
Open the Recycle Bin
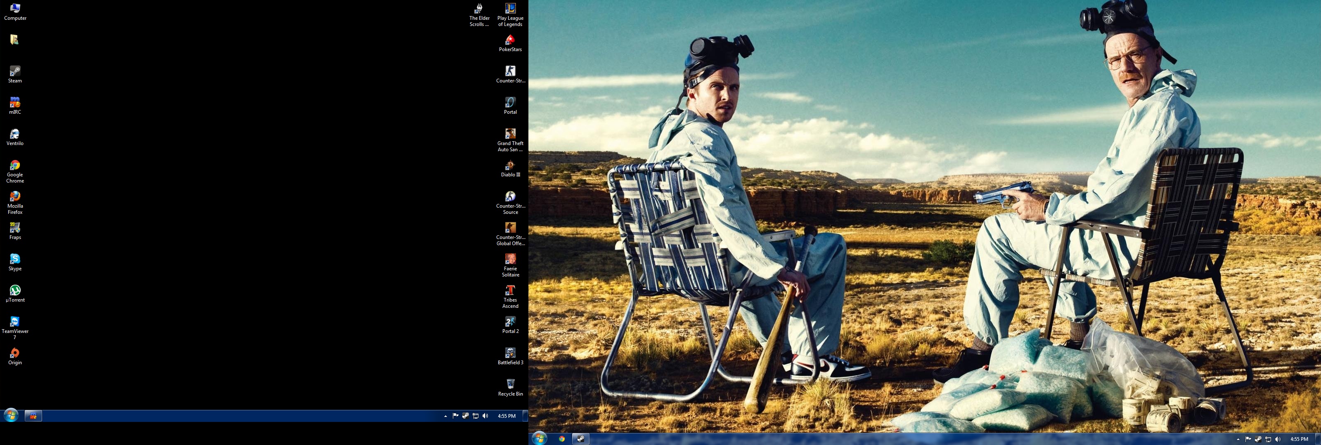(x=510, y=387)
